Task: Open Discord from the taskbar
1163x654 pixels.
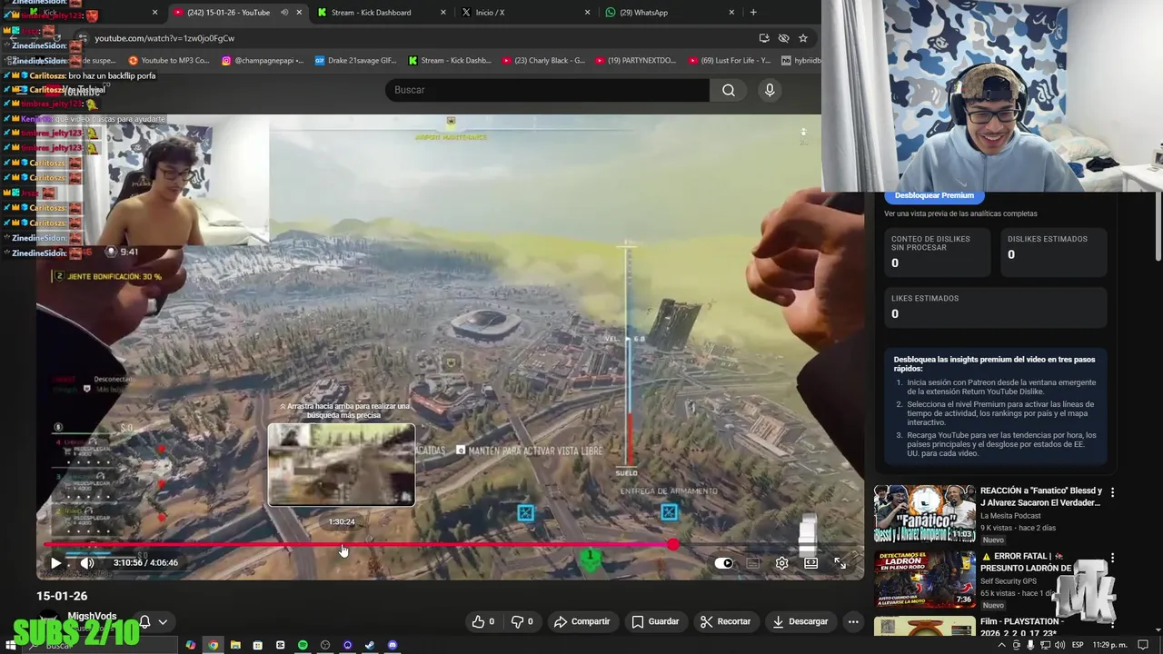Action: [x=393, y=645]
